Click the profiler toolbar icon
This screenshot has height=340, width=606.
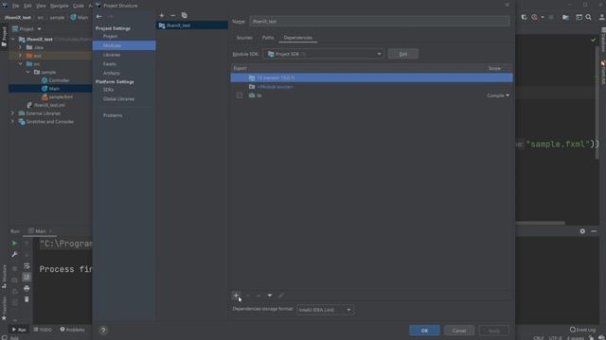coord(534,17)
